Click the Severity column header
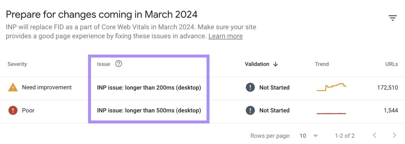405x144 pixels. pyautogui.click(x=17, y=64)
